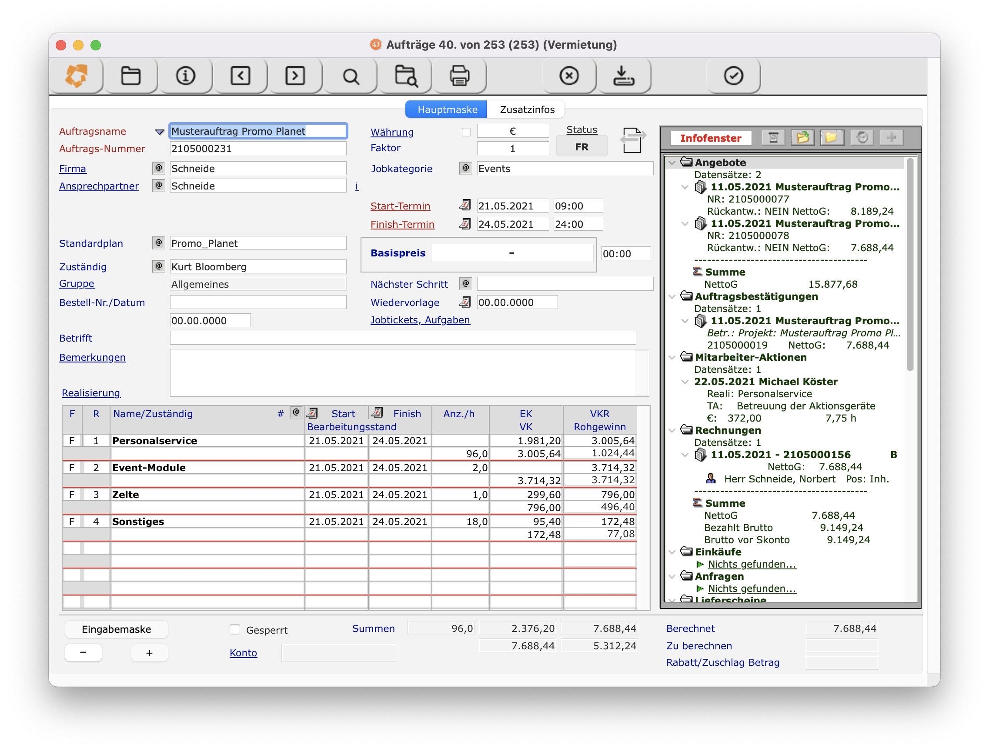Click the printer toolbar icon
The image size is (989, 751).
(459, 76)
